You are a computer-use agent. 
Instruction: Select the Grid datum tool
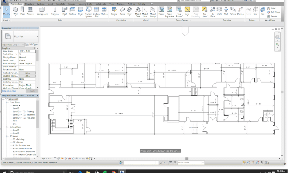pos(255,11)
